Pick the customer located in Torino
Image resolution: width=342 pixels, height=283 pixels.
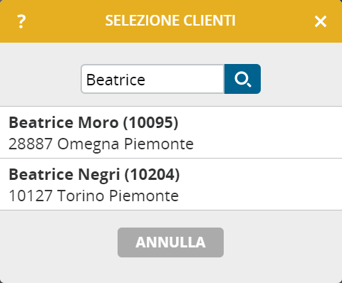coord(171,184)
